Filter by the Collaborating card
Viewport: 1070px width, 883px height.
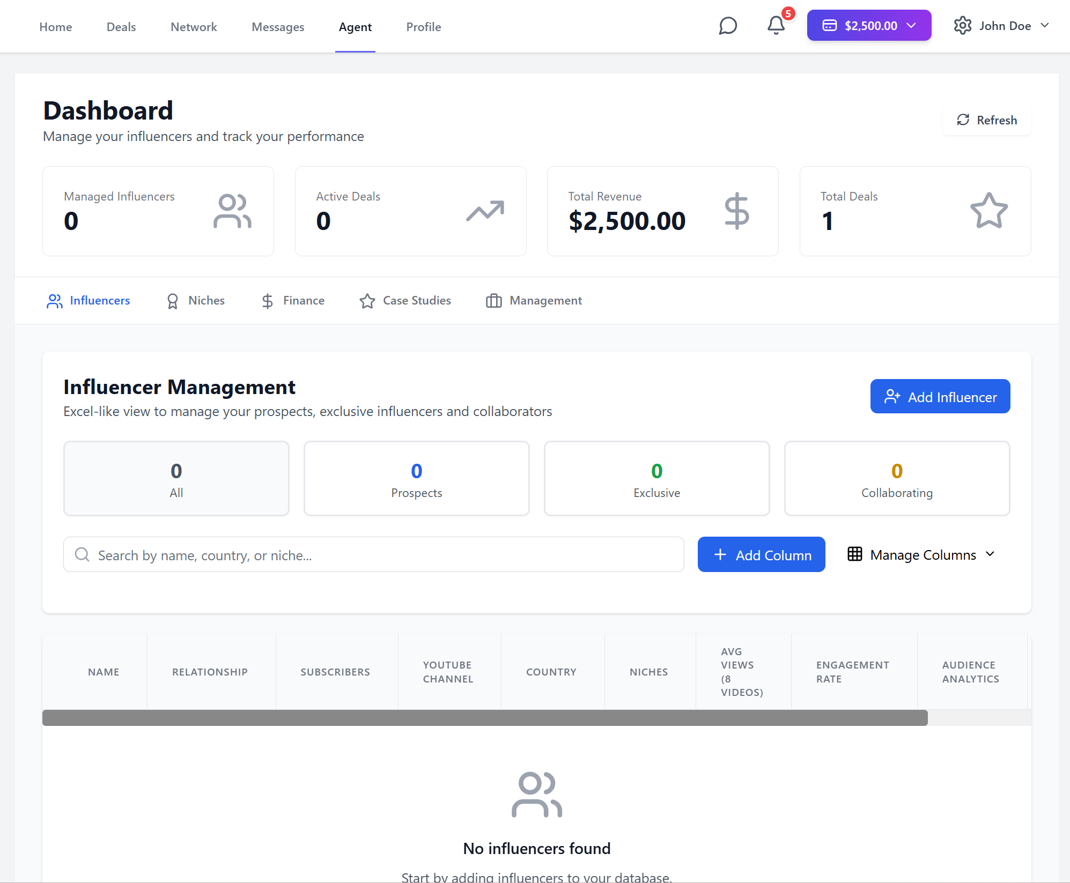pos(897,479)
